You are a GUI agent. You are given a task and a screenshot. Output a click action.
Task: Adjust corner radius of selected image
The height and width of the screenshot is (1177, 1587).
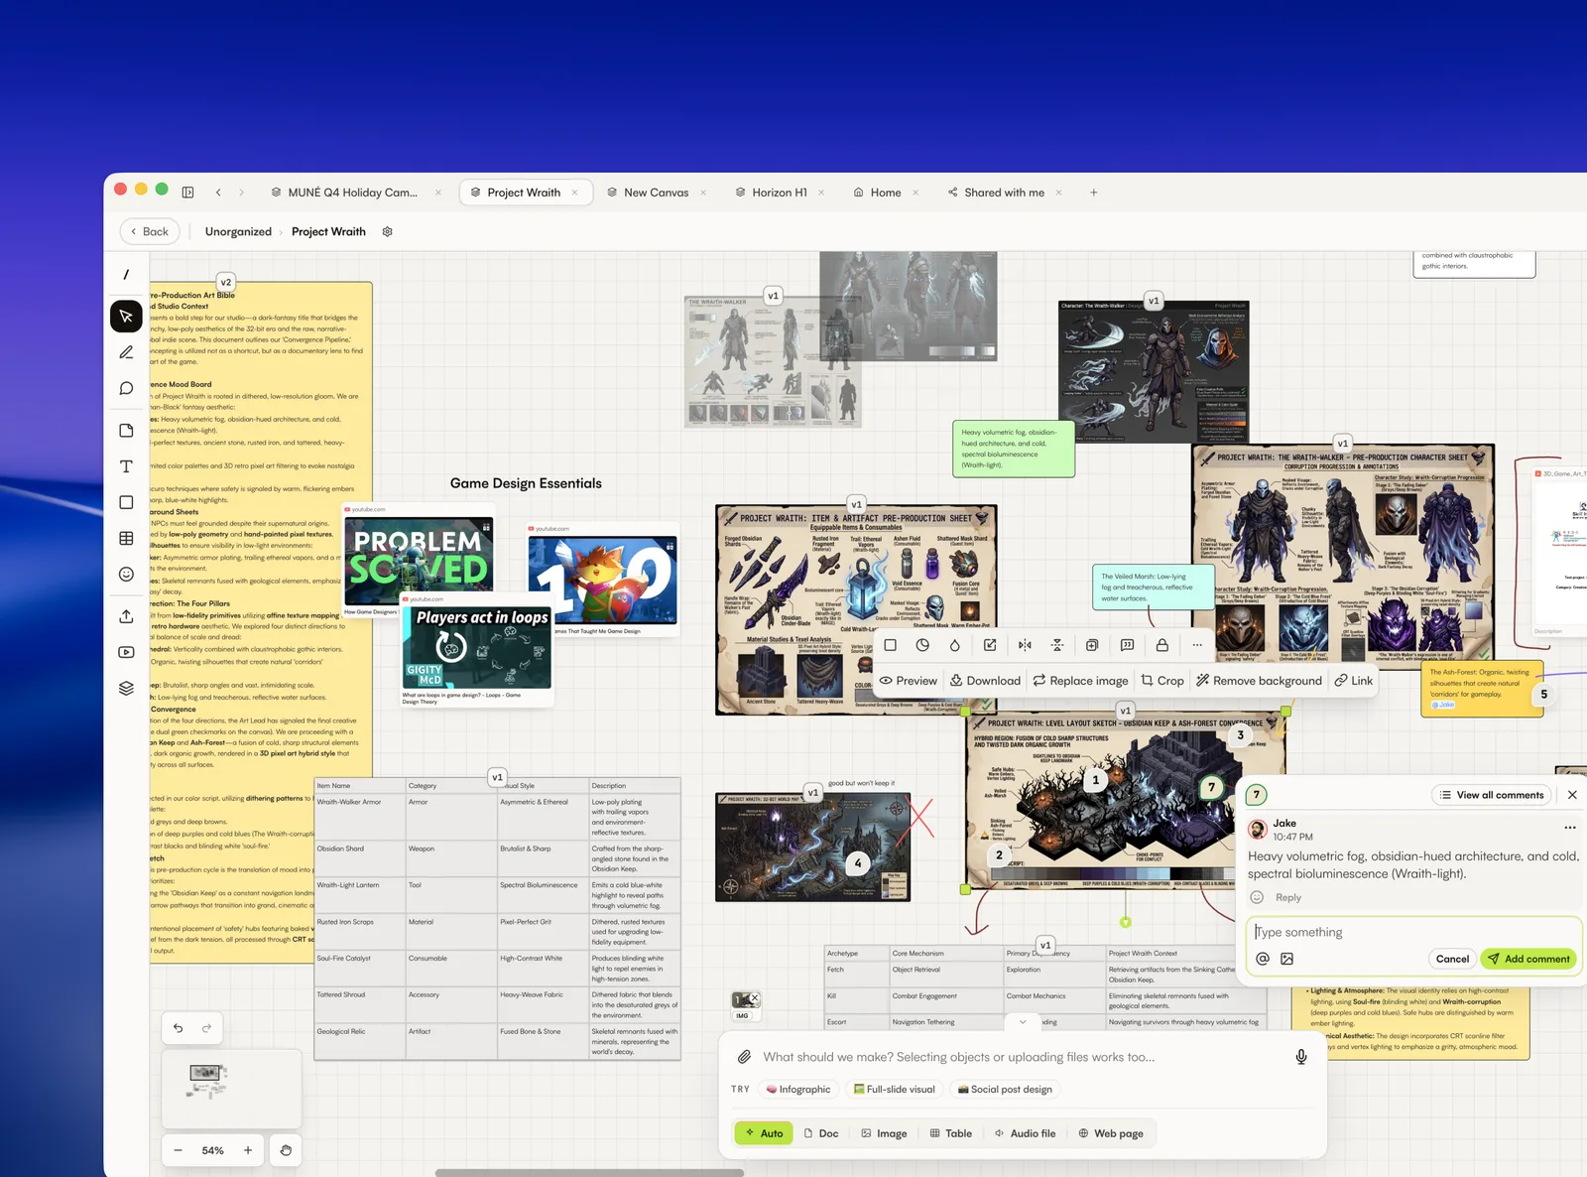point(922,645)
